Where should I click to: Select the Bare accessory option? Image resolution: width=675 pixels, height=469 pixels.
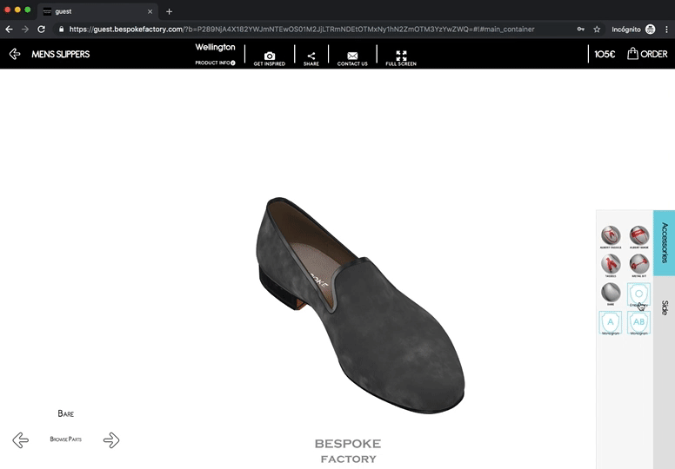click(611, 294)
